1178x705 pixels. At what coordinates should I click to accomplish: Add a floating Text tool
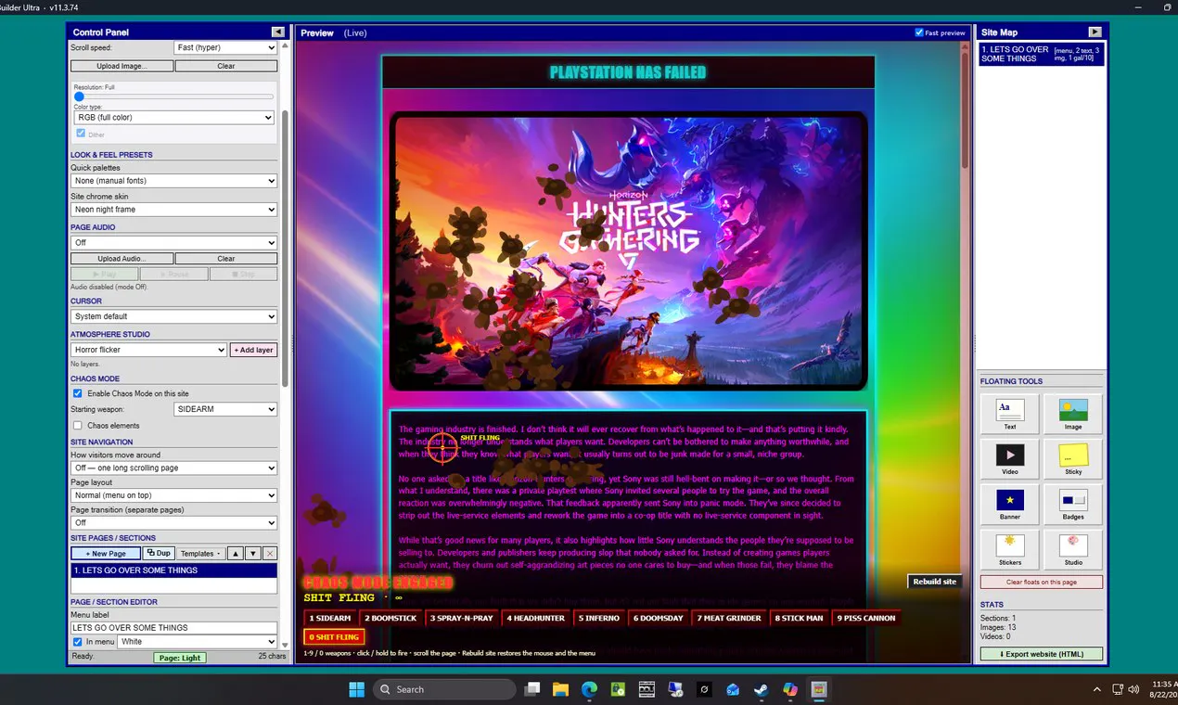click(x=1010, y=414)
